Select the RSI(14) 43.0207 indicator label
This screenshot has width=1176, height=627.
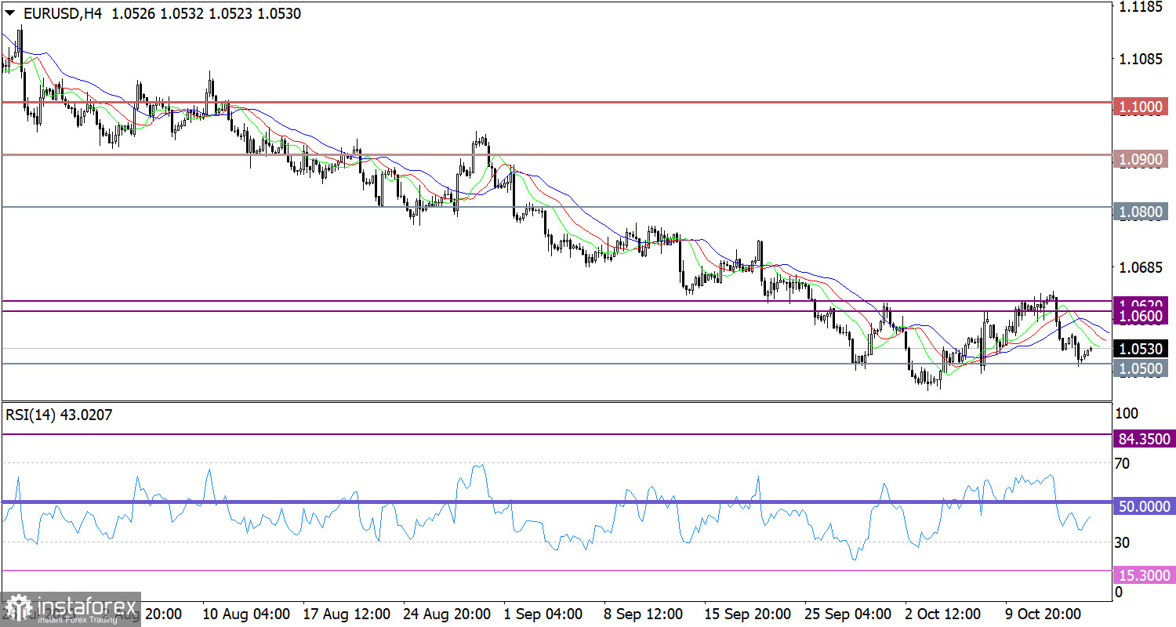(59, 415)
